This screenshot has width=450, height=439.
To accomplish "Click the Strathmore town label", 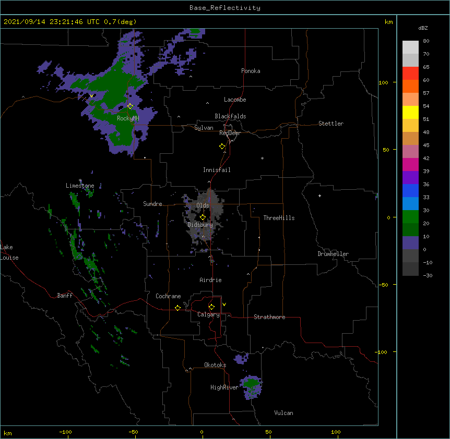I will 269,317.
